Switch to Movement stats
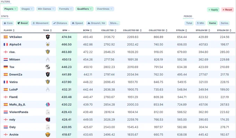This screenshot has width=236, height=138. click(41, 23)
